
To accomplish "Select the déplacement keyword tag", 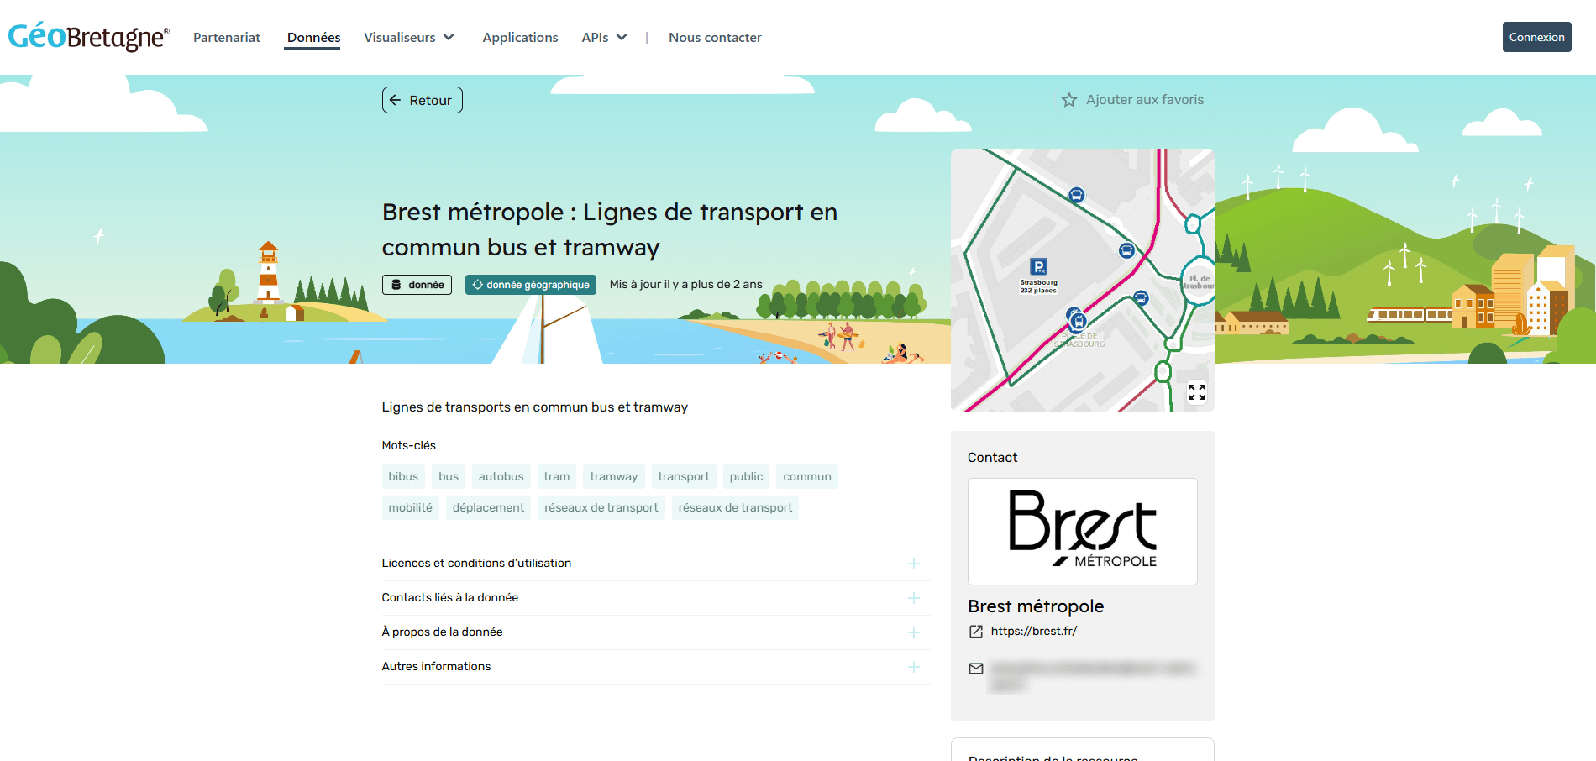I will (488, 507).
